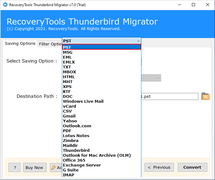Select Maildir saving option
This screenshot has height=180, width=215.
(101, 146)
